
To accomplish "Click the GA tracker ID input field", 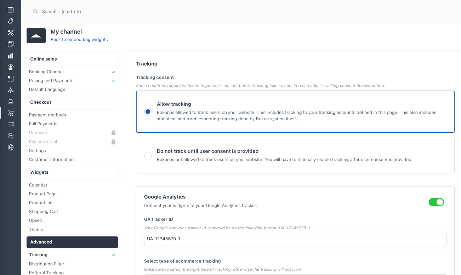I will [x=295, y=239].
